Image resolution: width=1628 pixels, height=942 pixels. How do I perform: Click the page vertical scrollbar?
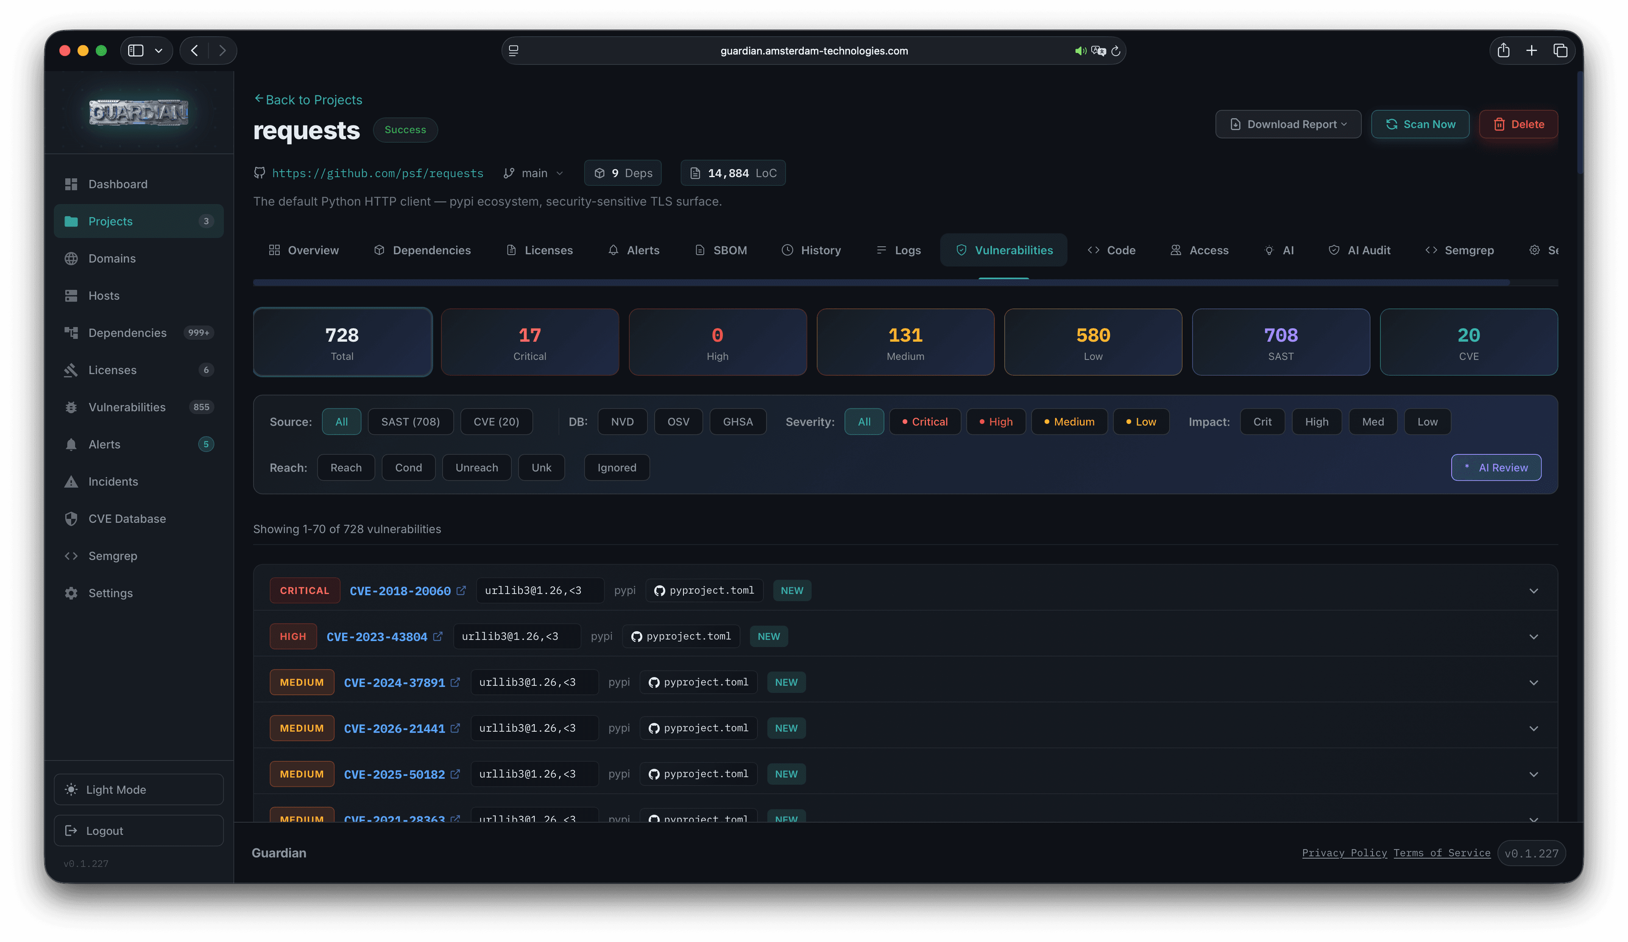[1580, 123]
